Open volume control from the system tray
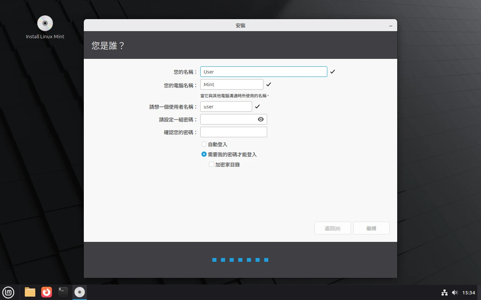Image resolution: width=481 pixels, height=300 pixels. coord(455,292)
